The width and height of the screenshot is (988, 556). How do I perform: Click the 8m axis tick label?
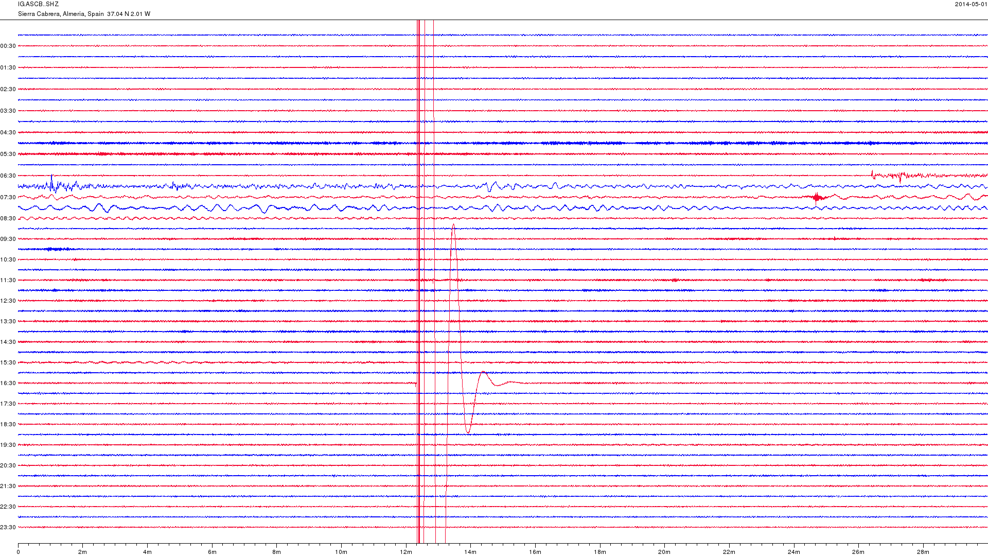(276, 552)
